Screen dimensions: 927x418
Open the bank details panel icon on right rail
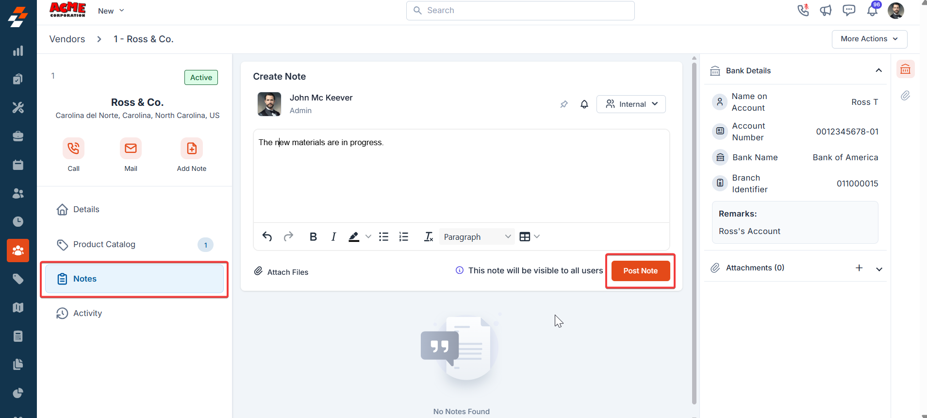(905, 69)
